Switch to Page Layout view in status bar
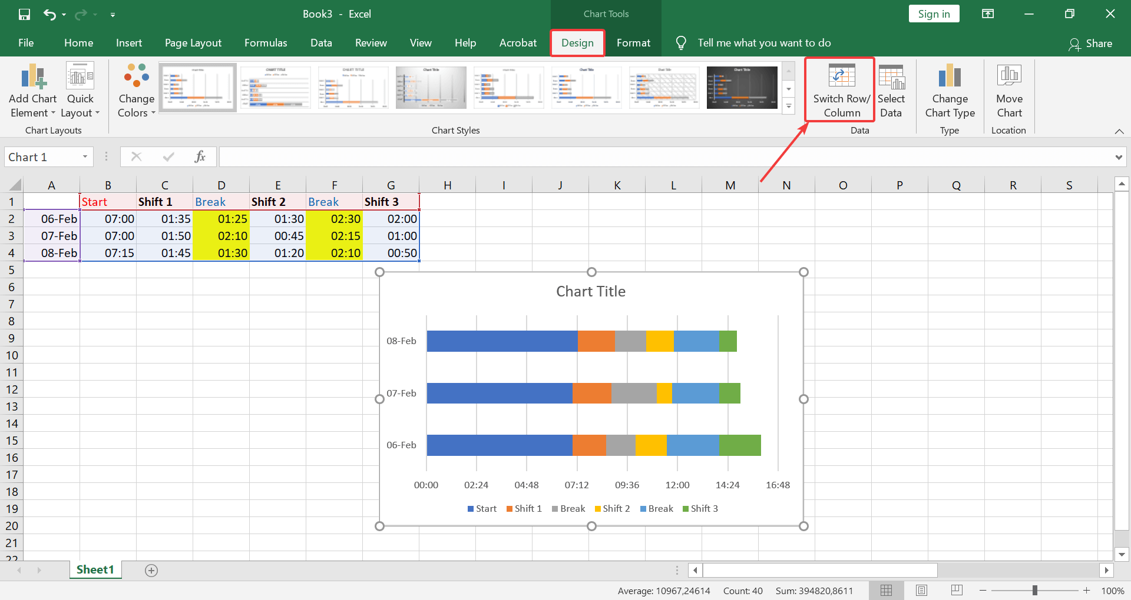Screen dimensions: 1131x600 pyautogui.click(x=921, y=590)
